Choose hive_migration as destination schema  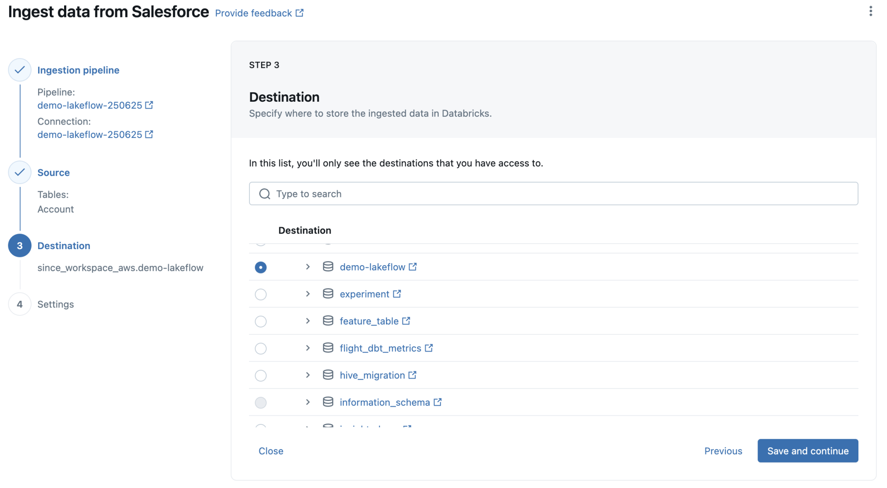pyautogui.click(x=260, y=375)
